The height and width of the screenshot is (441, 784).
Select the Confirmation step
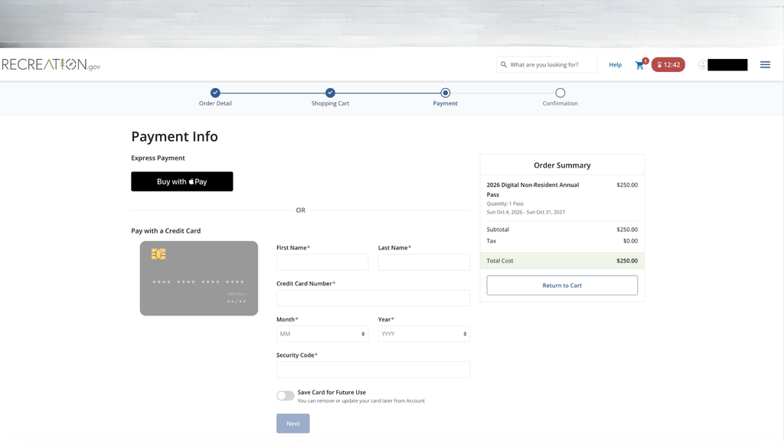[x=560, y=97]
